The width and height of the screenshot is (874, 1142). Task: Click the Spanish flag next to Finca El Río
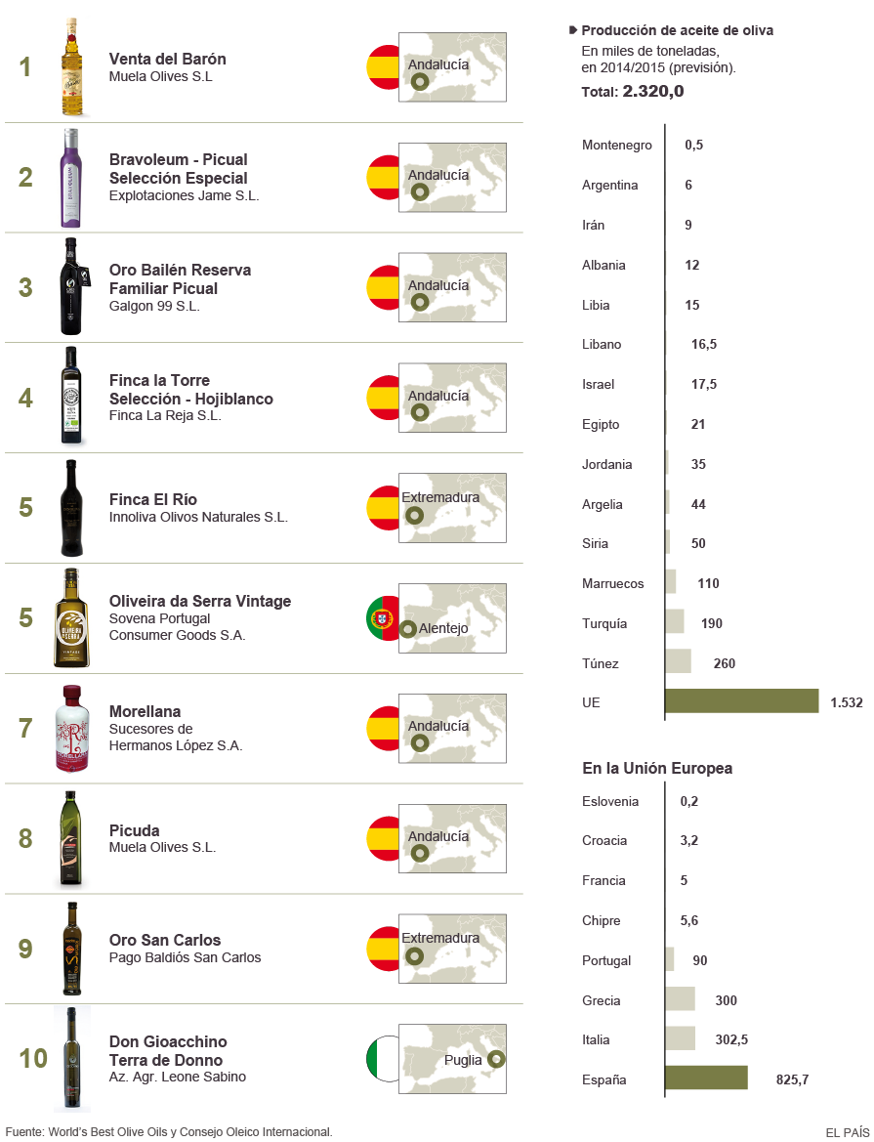[x=383, y=508]
